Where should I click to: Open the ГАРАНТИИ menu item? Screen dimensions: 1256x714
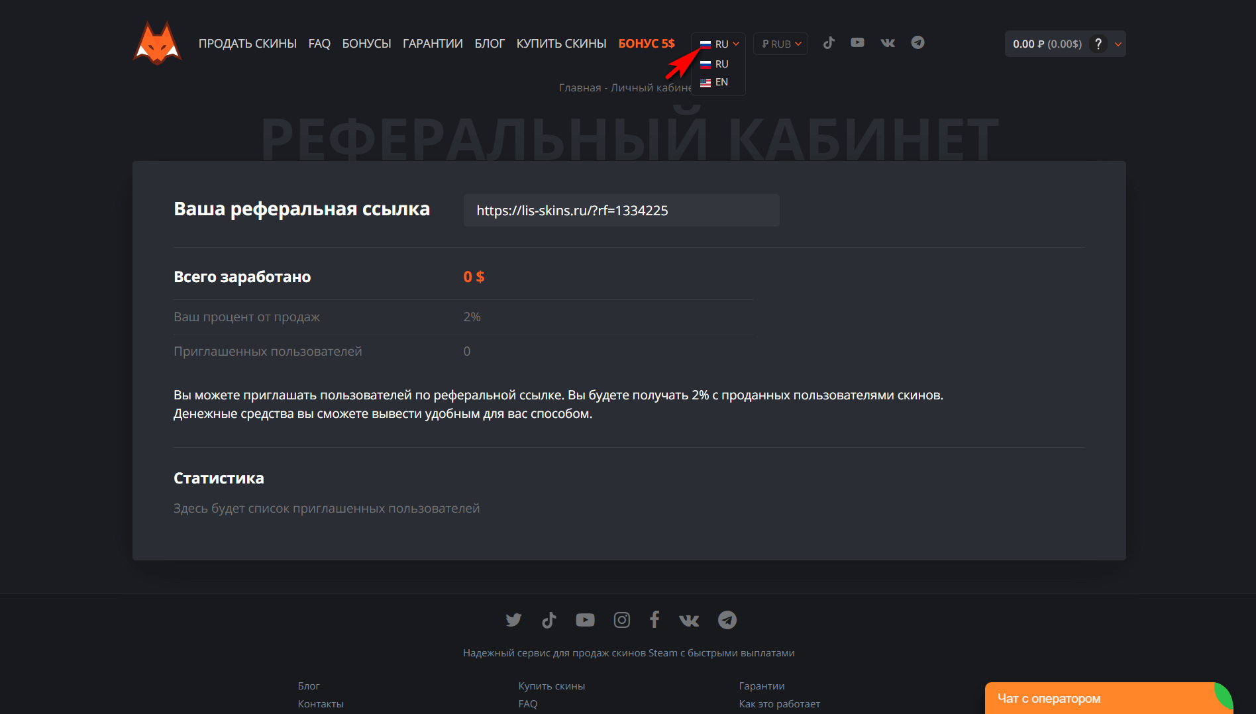tap(433, 44)
